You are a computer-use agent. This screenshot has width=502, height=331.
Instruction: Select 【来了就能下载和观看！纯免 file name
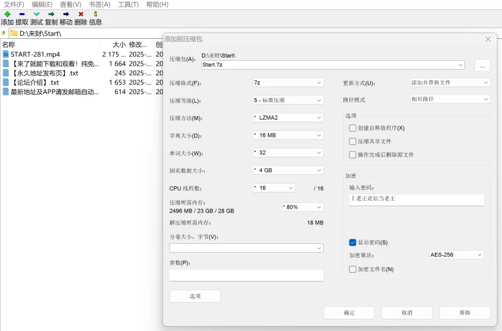55,64
